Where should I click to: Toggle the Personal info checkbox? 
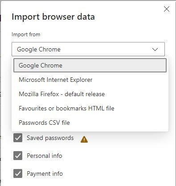point(18,156)
